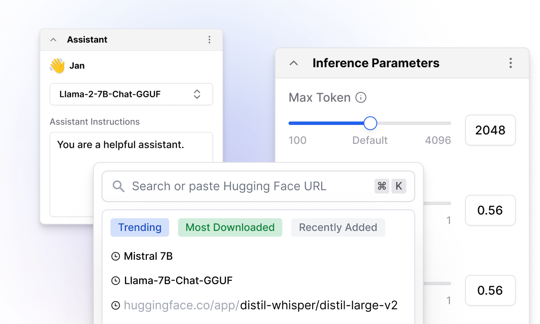Collapse the Assistant panel chevron
540x324 pixels.
[x=53, y=40]
